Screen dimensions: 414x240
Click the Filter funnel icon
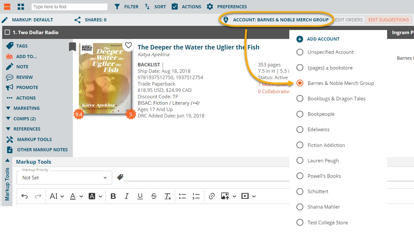pyautogui.click(x=117, y=7)
